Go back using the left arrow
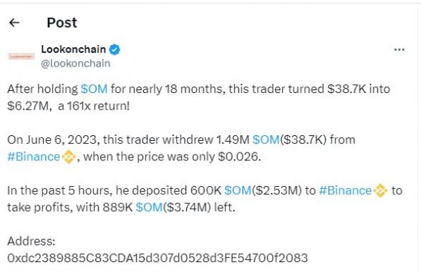The width and height of the screenshot is (421, 272). pos(14,23)
